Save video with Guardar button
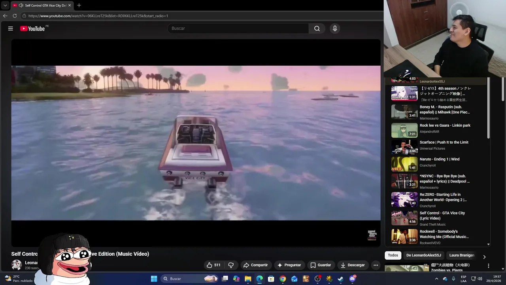Screen dimensions: 506x285 click(321, 265)
